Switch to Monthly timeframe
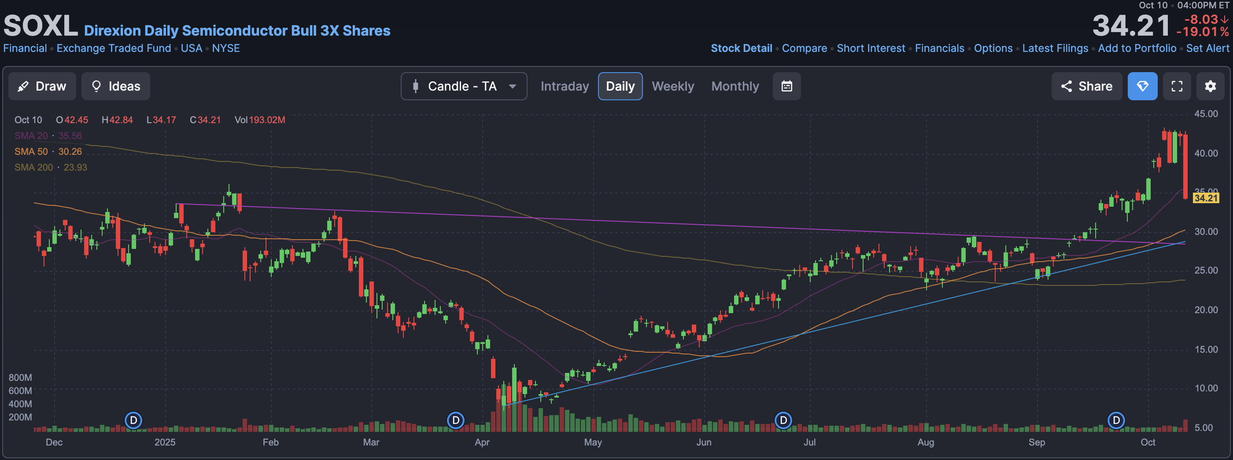Viewport: 1233px width, 460px height. coord(735,86)
